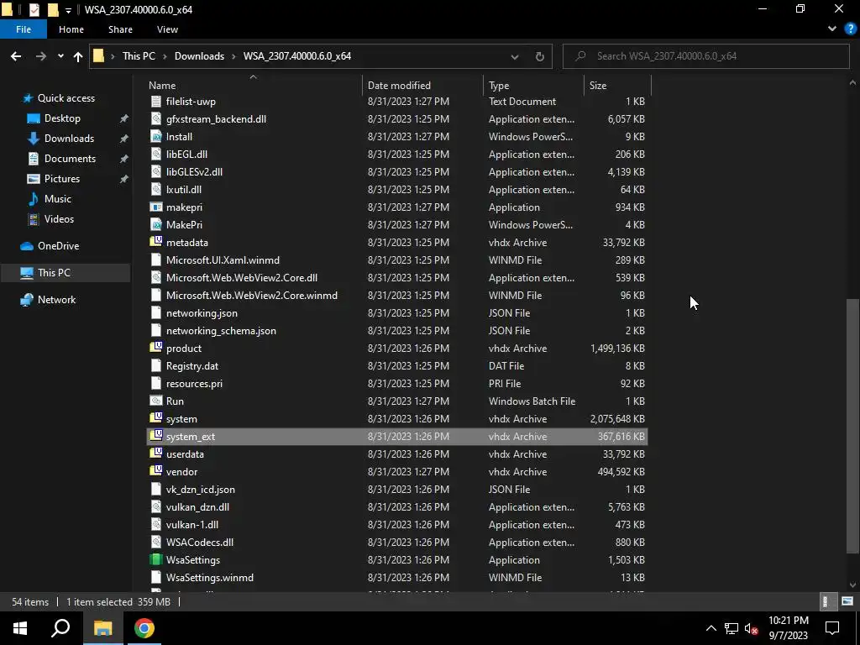Open the Help question mark icon
This screenshot has height=645, width=860.
pos(850,29)
